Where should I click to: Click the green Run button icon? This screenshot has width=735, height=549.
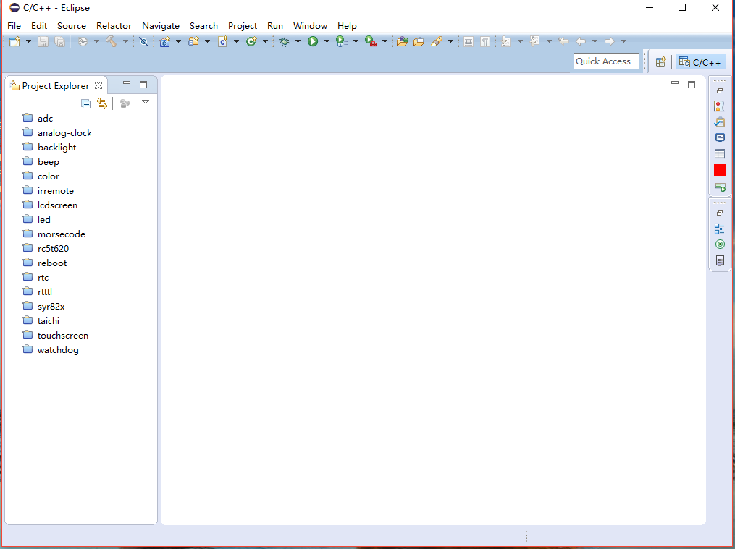(x=313, y=42)
